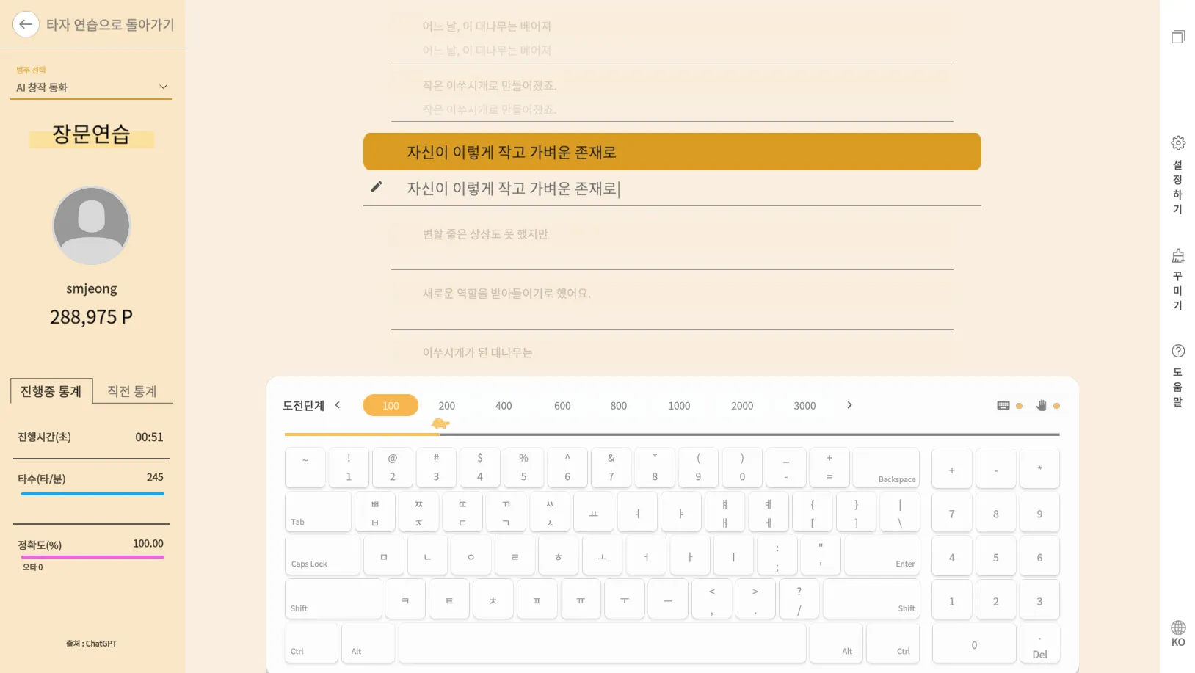Image resolution: width=1195 pixels, height=673 pixels.
Task: Select the 200 challenge level
Action: coord(447,406)
